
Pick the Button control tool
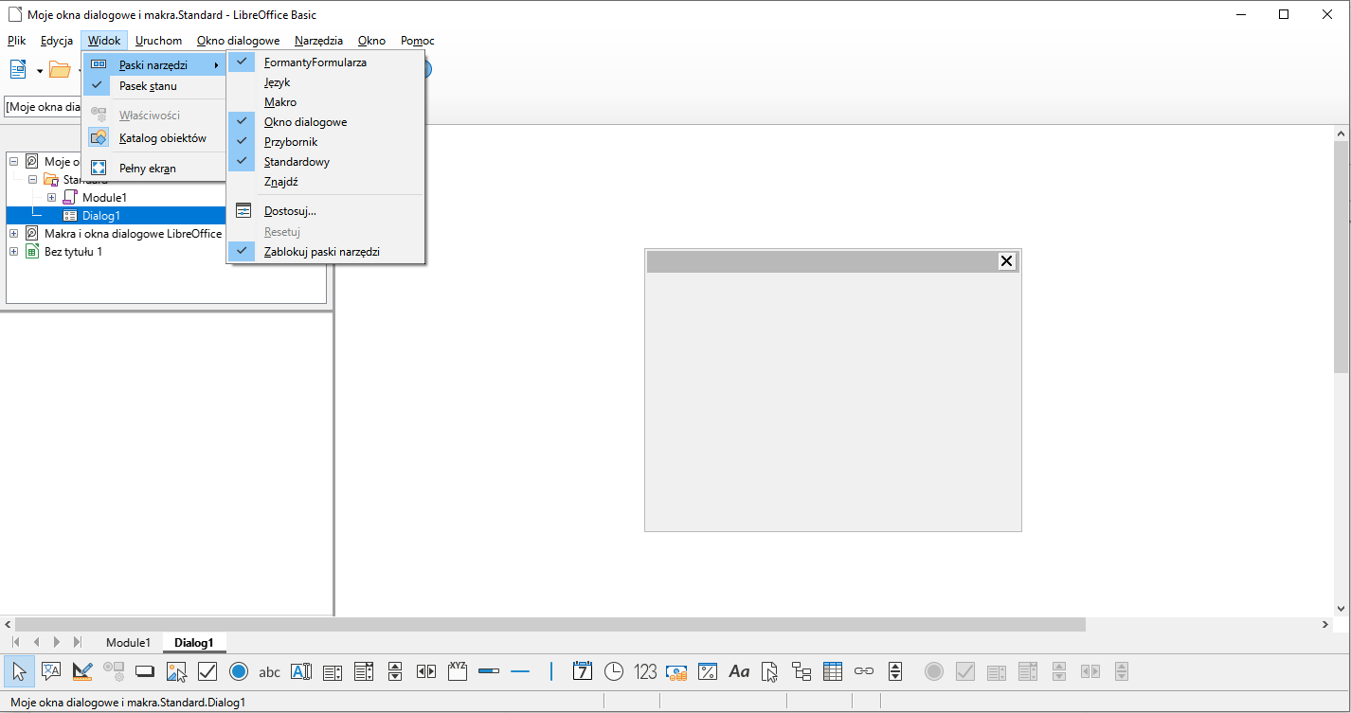(145, 671)
